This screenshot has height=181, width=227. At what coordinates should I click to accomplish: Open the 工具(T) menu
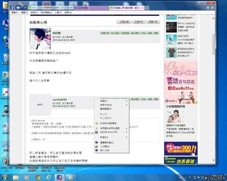tap(58, 13)
